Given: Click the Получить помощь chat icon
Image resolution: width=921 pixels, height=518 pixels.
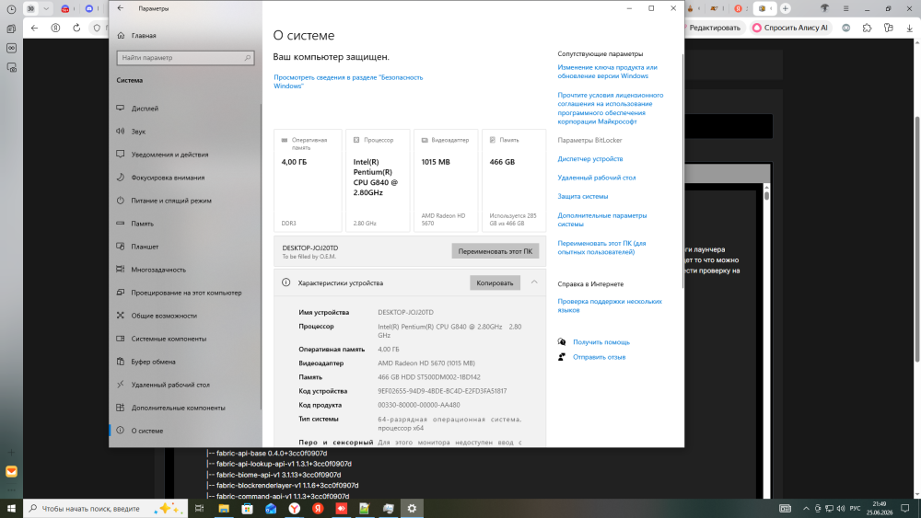Looking at the screenshot, I should (x=562, y=342).
